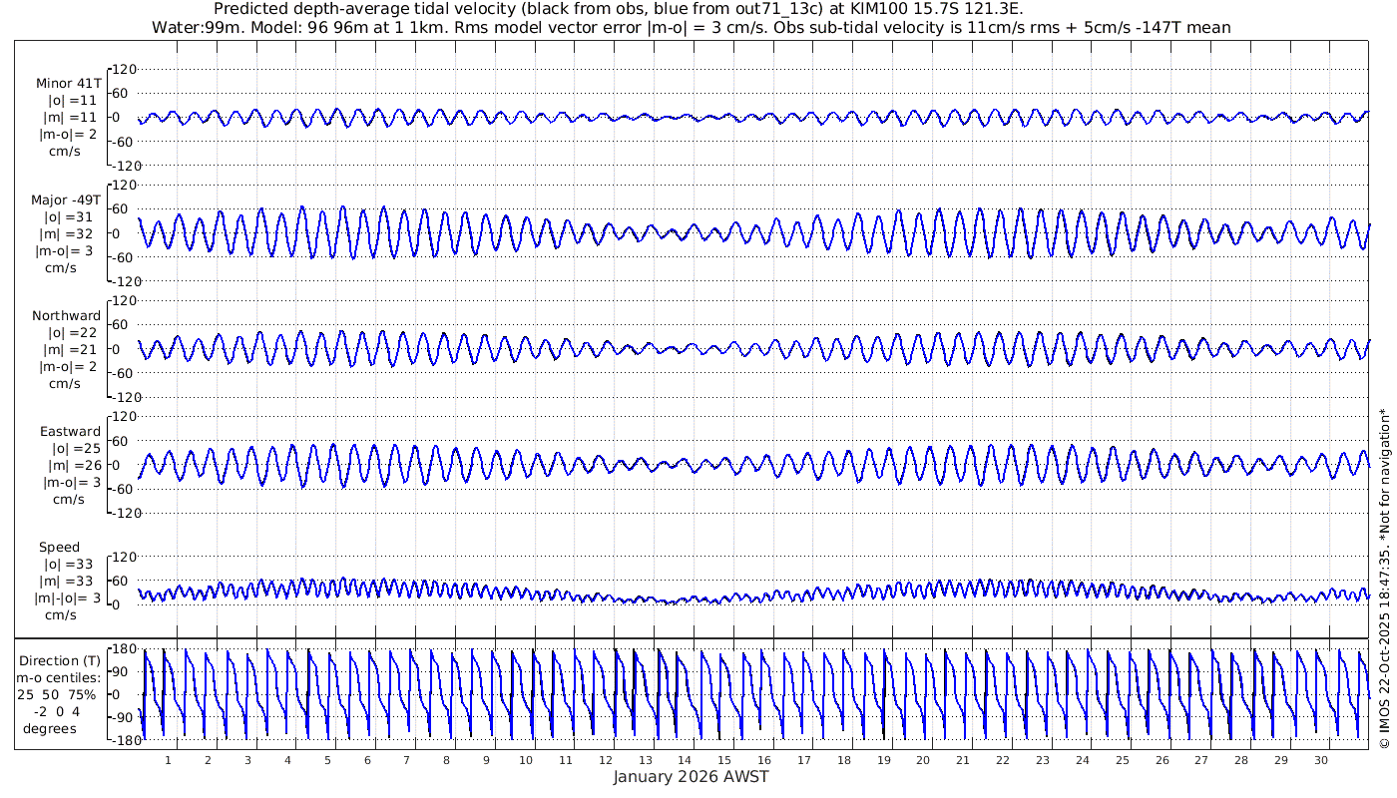Click the 180 tick in Direction panel
1397x798 pixels.
tap(122, 649)
